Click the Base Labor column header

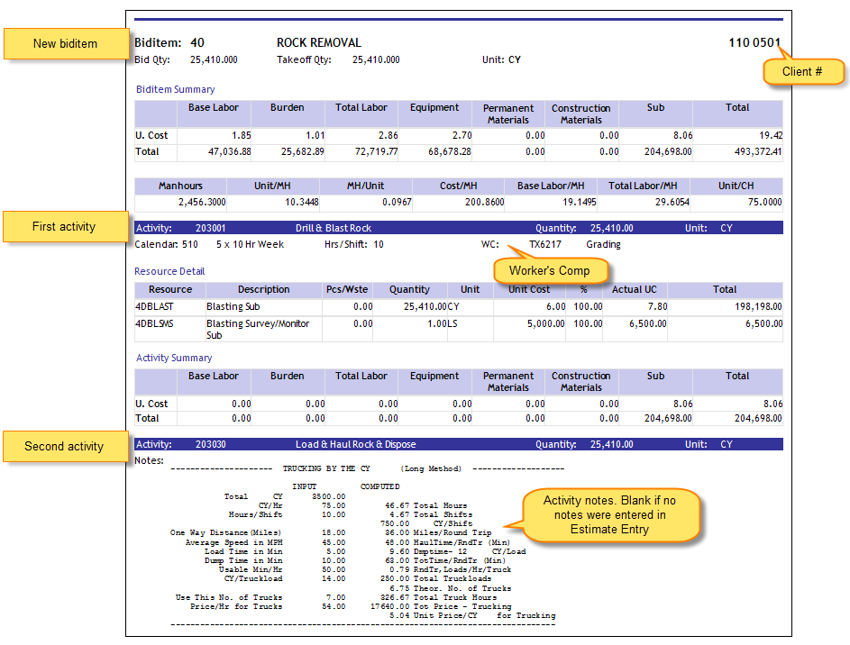(214, 106)
